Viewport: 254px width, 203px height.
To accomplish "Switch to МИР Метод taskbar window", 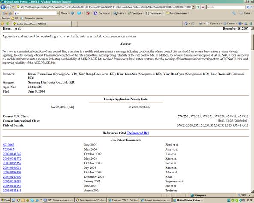I will click(59, 200).
